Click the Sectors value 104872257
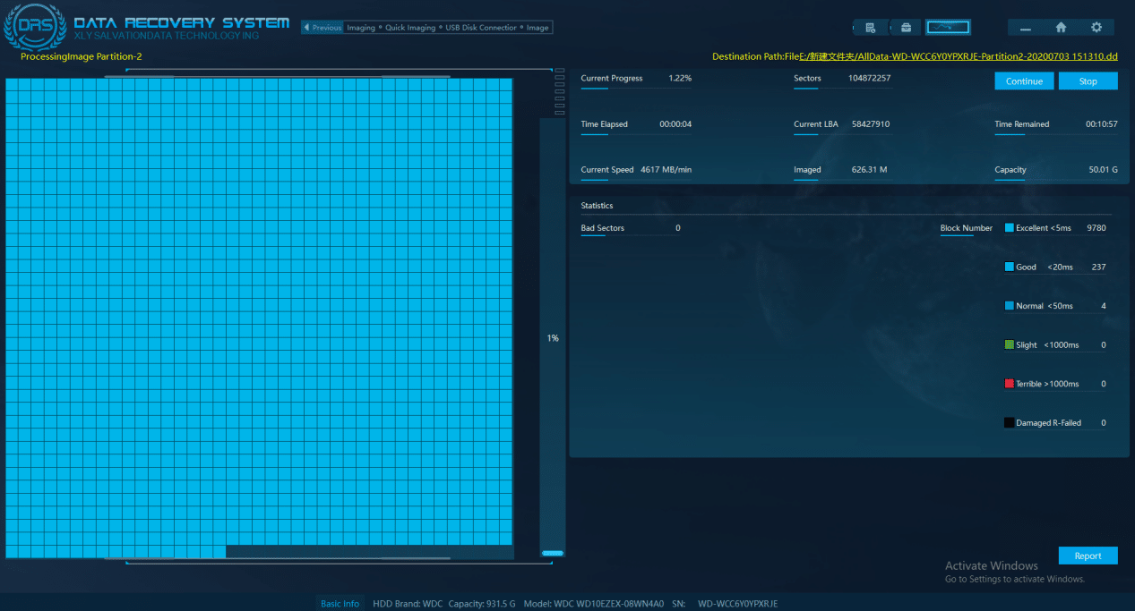Viewport: 1135px width, 611px height. click(x=869, y=79)
